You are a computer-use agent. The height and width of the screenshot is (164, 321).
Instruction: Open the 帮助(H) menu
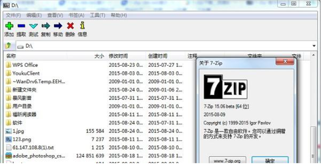click(118, 15)
